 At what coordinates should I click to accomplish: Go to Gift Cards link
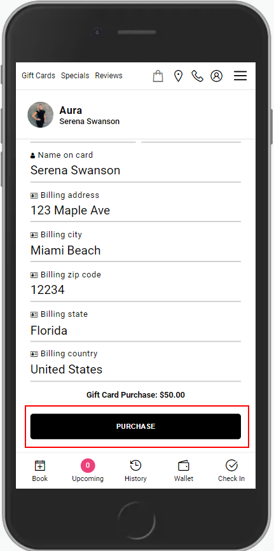(x=38, y=76)
